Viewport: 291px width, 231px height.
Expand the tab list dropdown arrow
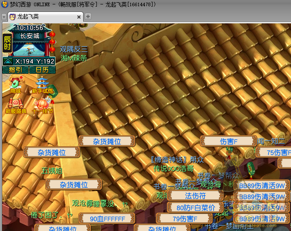point(4,17)
